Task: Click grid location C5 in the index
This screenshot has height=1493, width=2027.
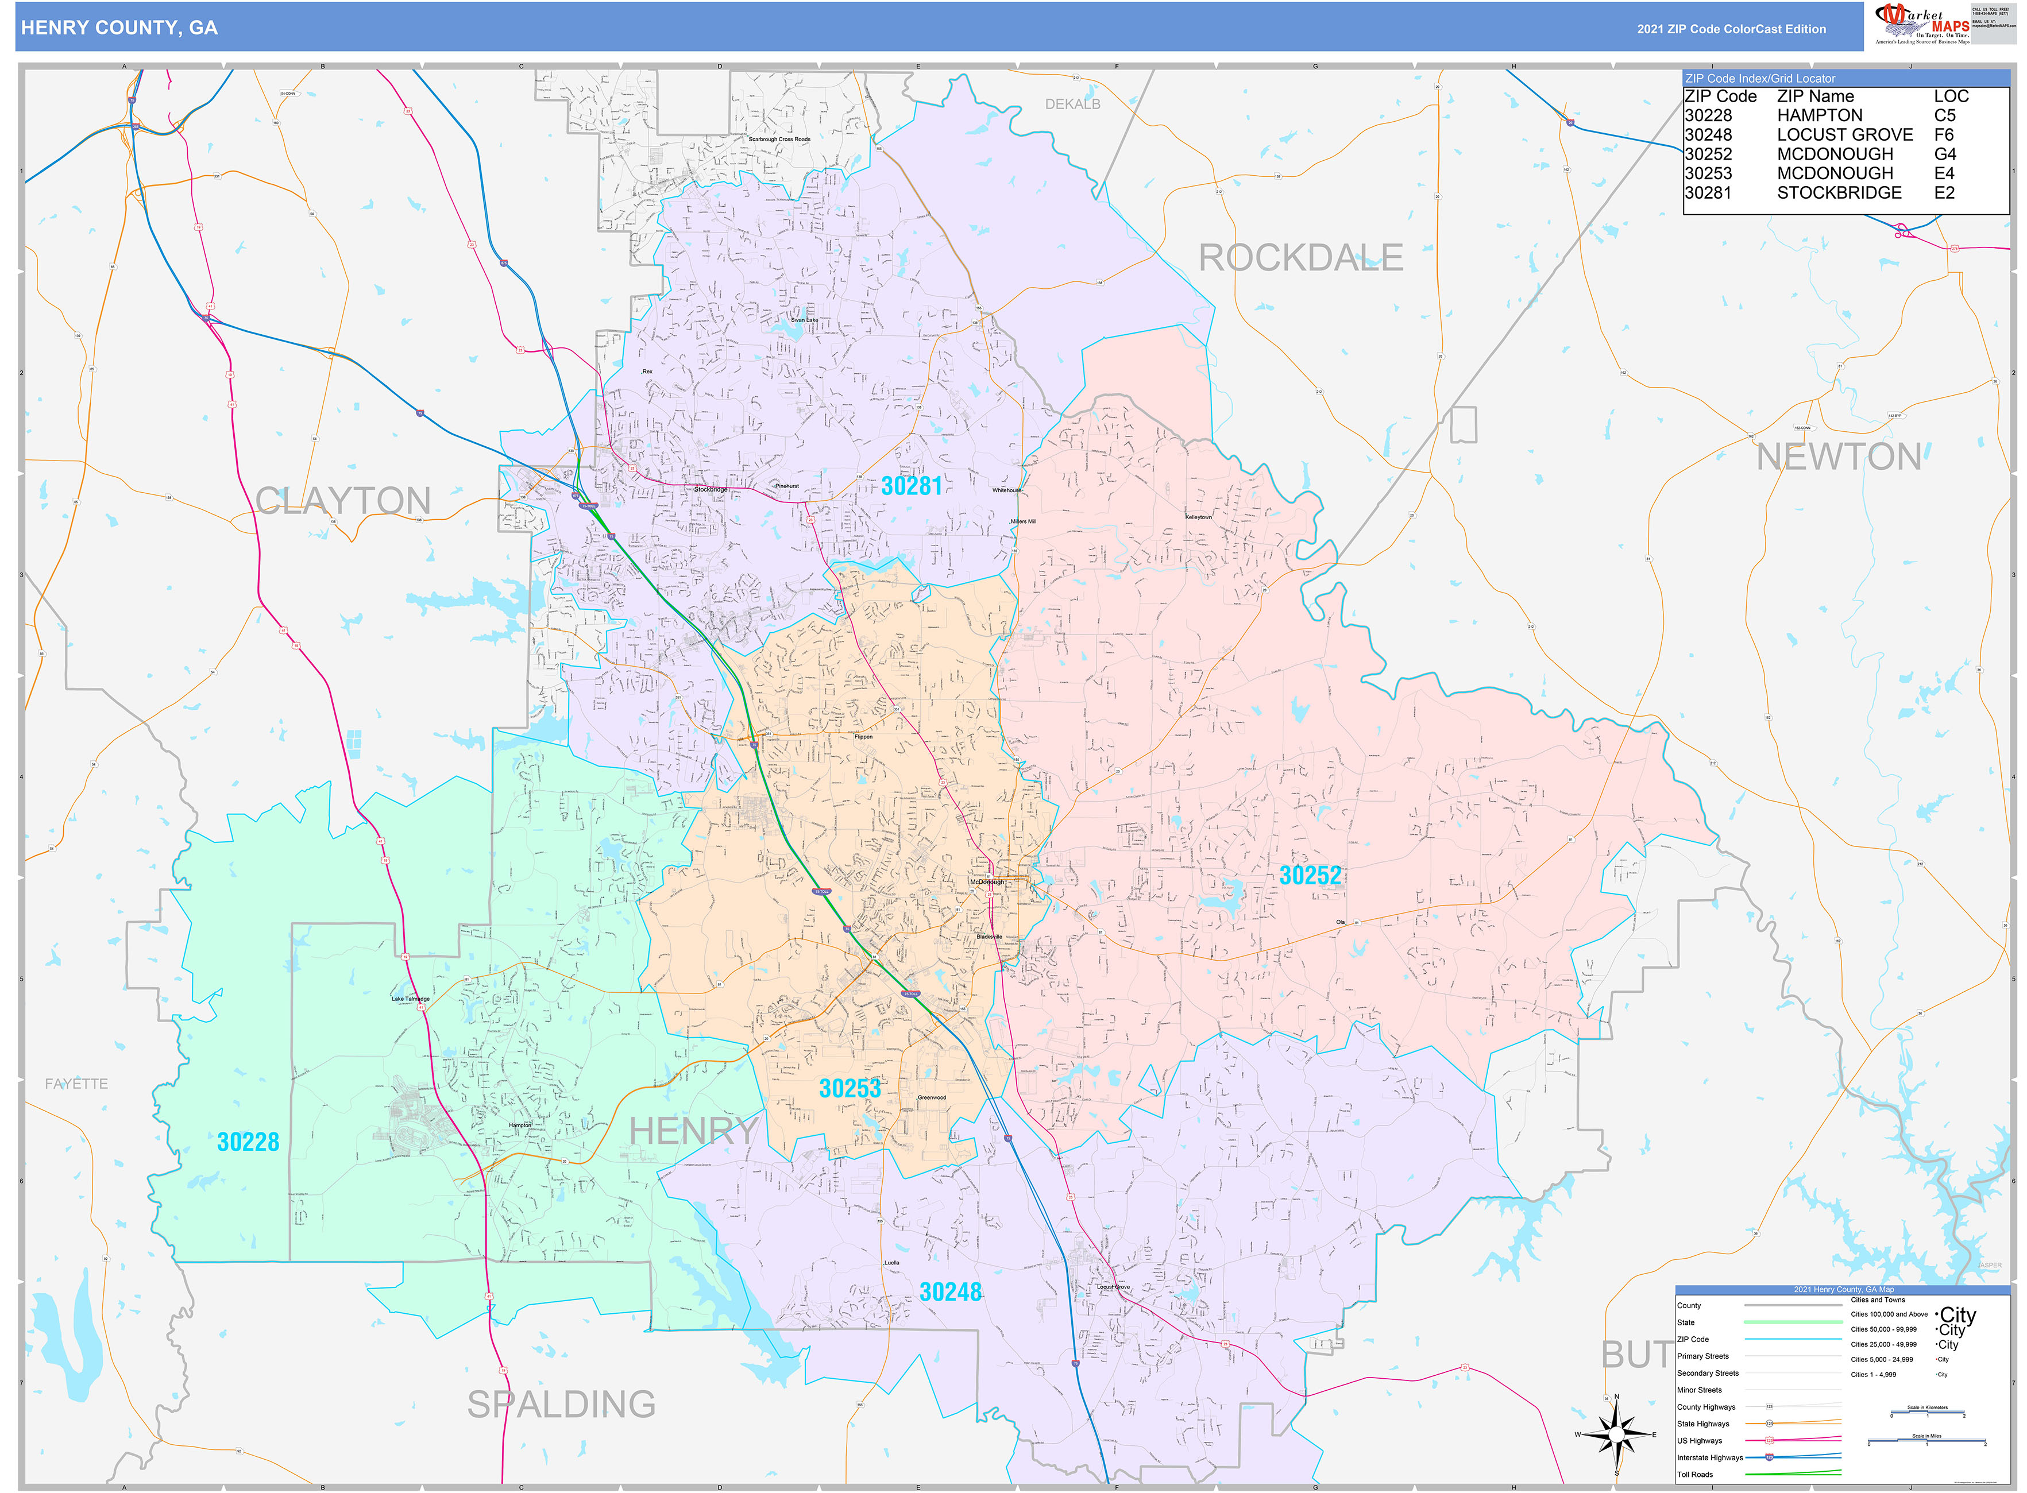Action: point(1945,115)
